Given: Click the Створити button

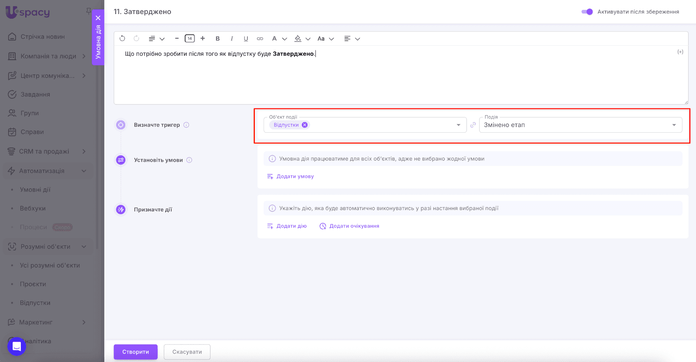Looking at the screenshot, I should click(x=136, y=352).
